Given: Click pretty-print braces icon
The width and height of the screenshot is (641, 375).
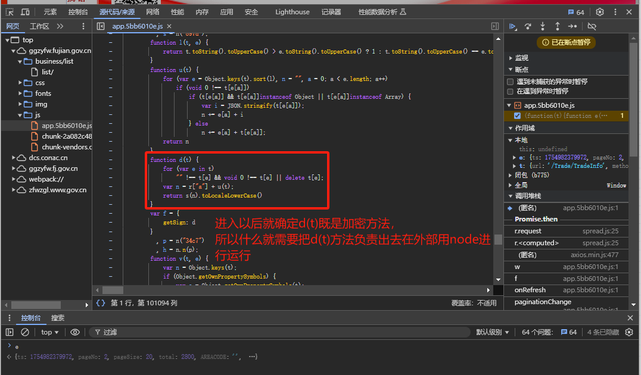Looking at the screenshot, I should [x=101, y=303].
